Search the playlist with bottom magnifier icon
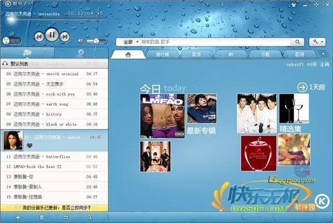333x223 pixels. click(x=89, y=217)
